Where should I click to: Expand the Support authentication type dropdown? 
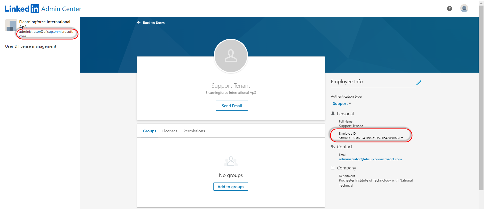[x=342, y=104]
